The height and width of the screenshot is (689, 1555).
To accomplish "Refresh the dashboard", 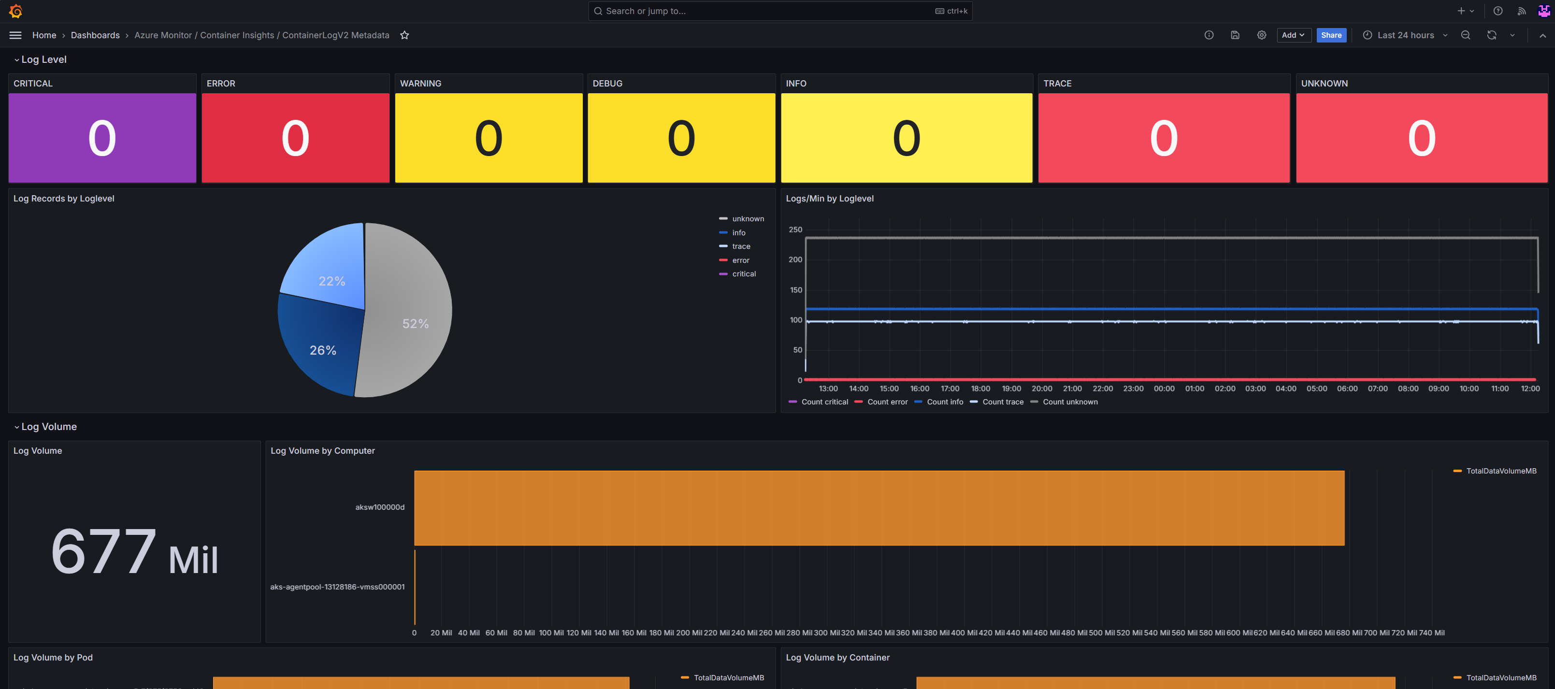I will 1492,35.
